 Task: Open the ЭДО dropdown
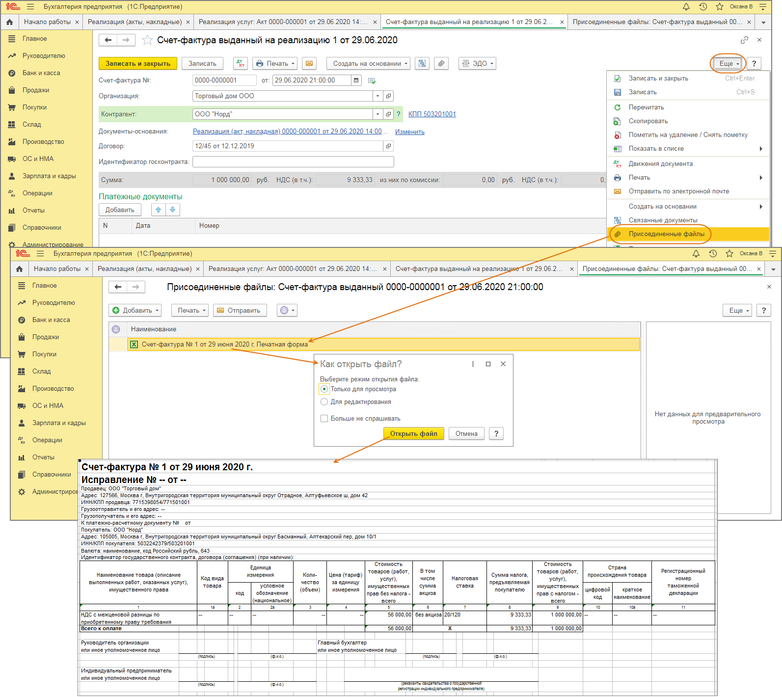tap(477, 63)
